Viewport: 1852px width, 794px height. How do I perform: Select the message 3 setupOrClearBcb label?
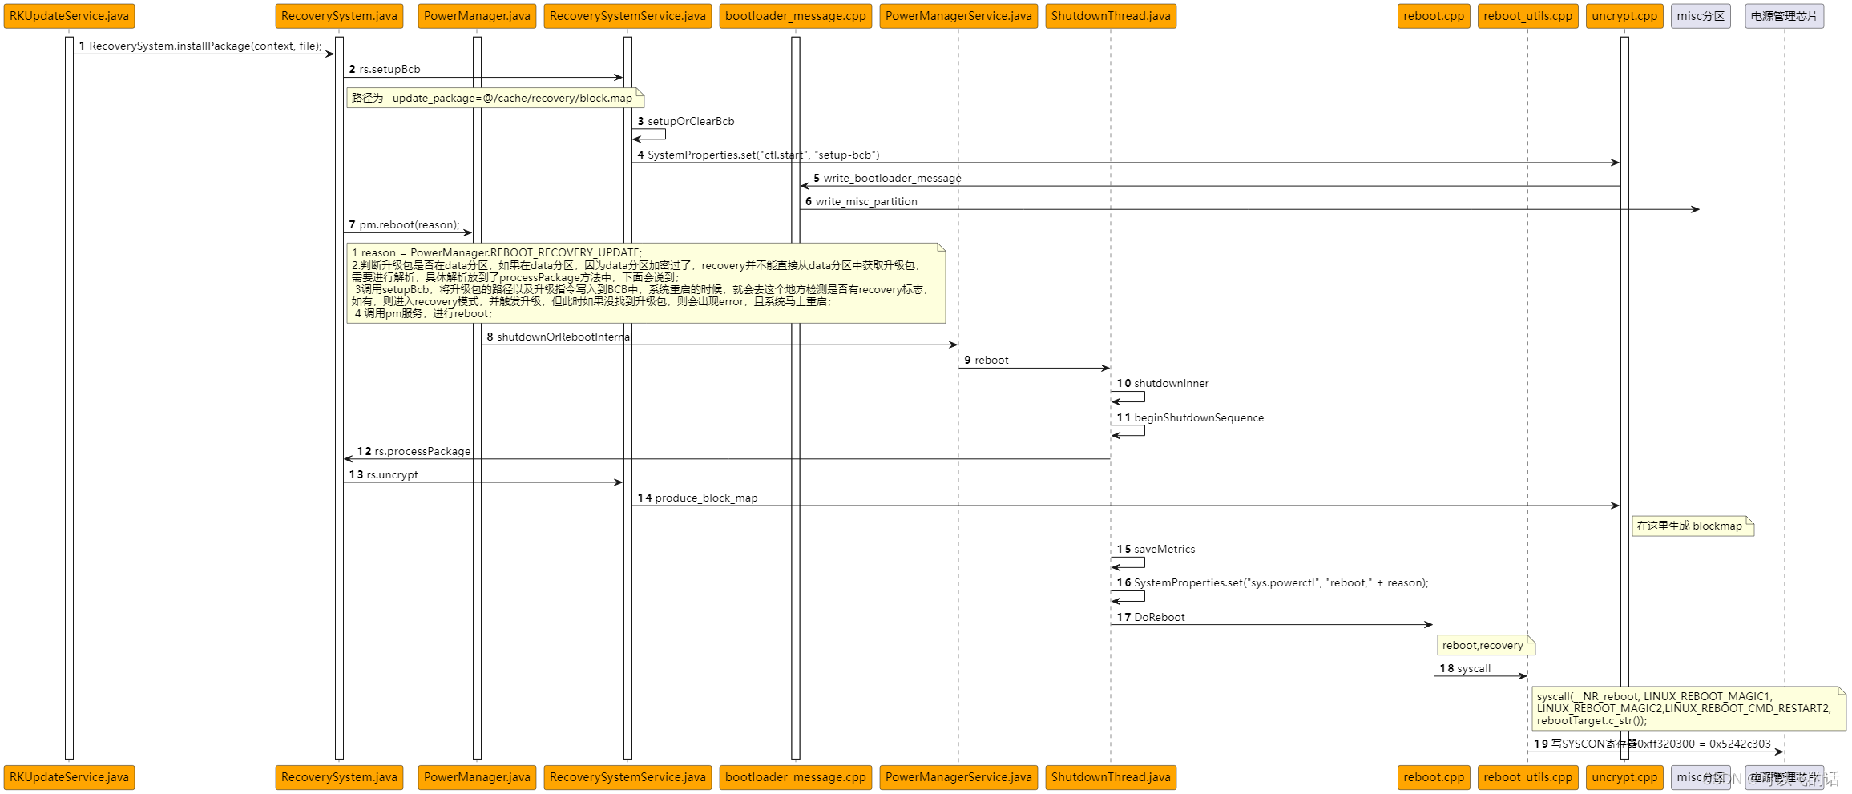click(686, 121)
